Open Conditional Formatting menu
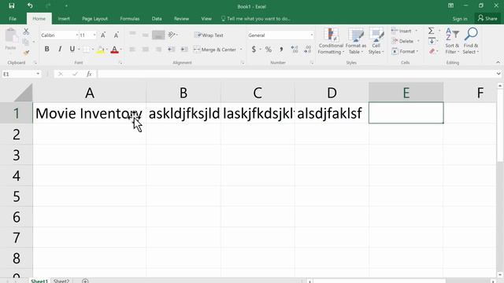 331,41
